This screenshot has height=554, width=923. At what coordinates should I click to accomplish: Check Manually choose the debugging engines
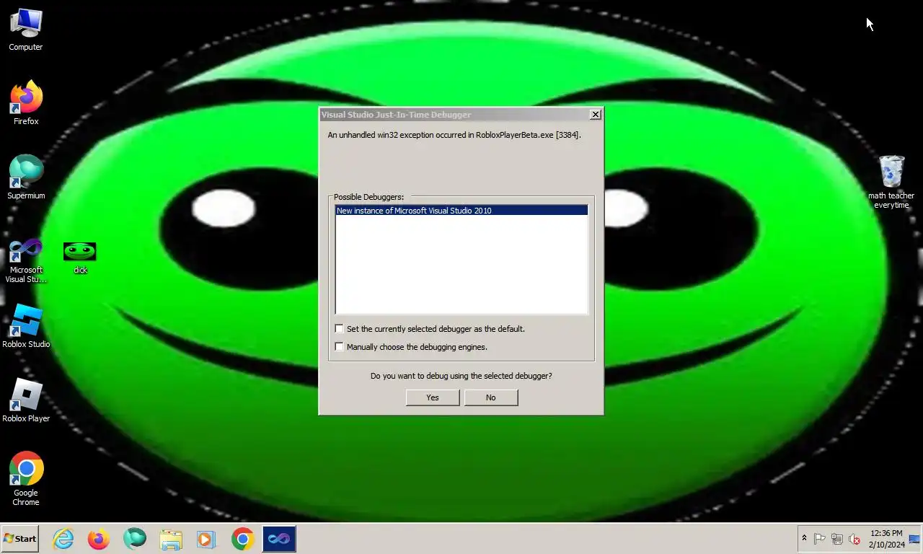pos(339,347)
